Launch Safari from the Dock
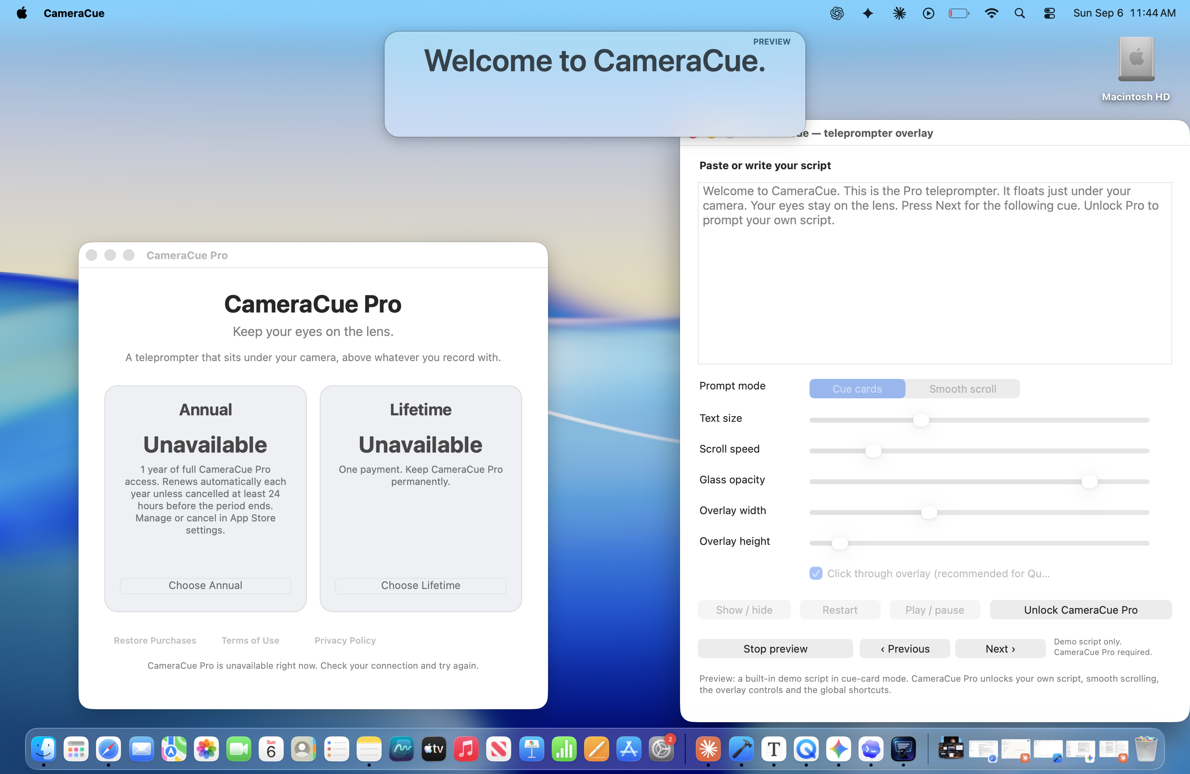This screenshot has width=1190, height=774. click(108, 749)
